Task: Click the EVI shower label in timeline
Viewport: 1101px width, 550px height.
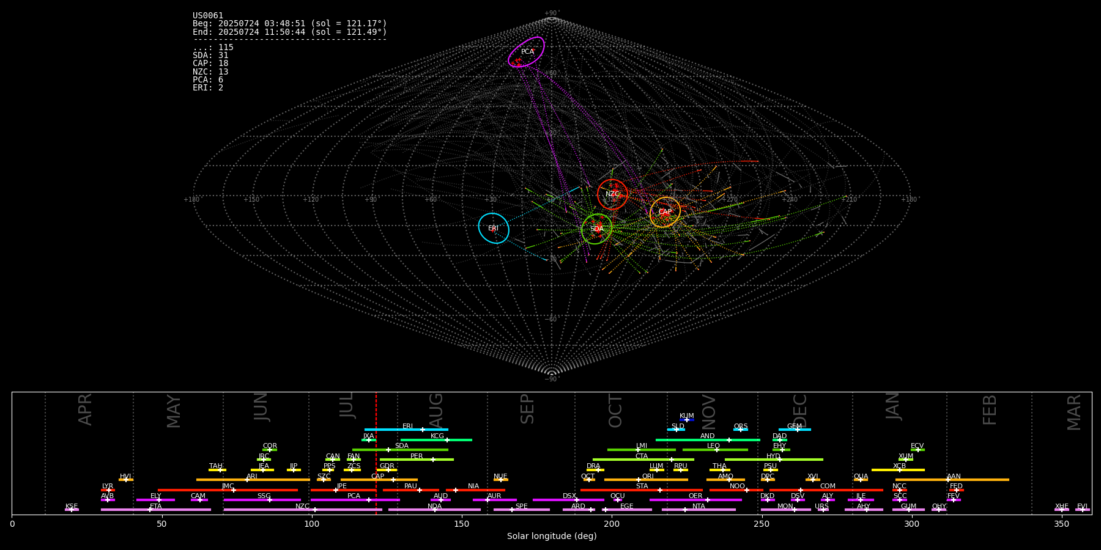Action: [x=1082, y=507]
